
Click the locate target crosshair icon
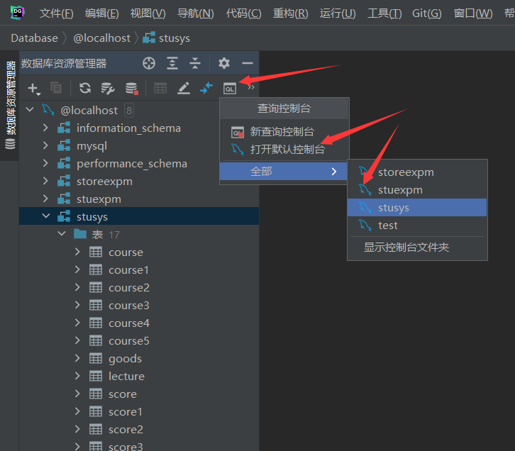click(148, 63)
